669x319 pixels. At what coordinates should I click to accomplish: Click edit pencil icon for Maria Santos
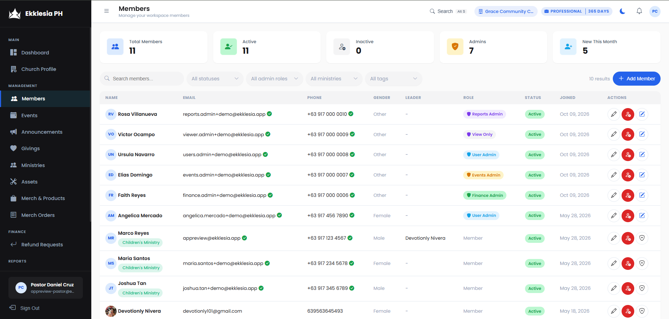coord(614,263)
